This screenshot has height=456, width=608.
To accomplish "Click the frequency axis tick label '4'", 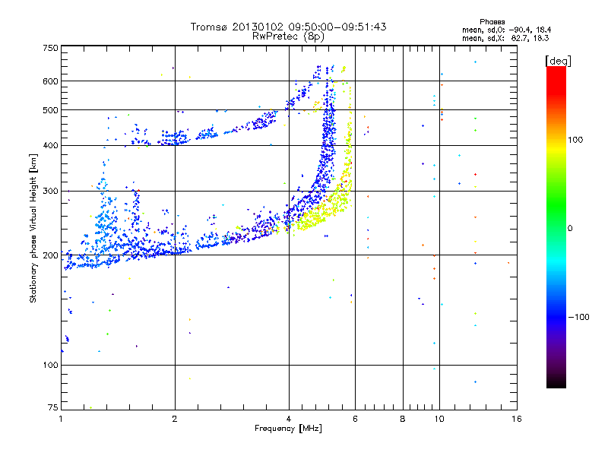I will click(289, 419).
